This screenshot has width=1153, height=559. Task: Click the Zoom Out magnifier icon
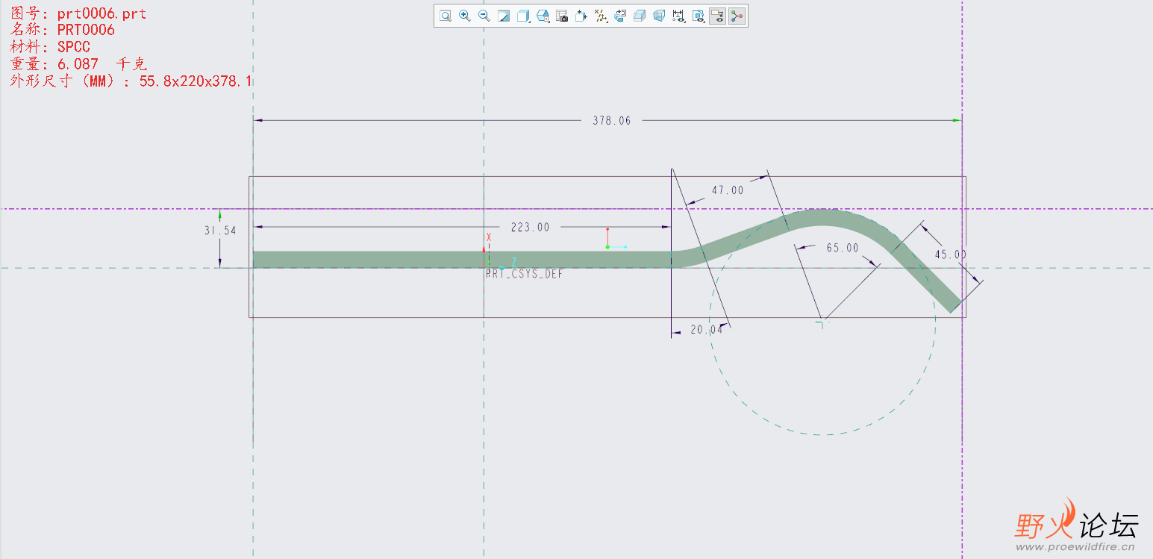pyautogui.click(x=484, y=16)
